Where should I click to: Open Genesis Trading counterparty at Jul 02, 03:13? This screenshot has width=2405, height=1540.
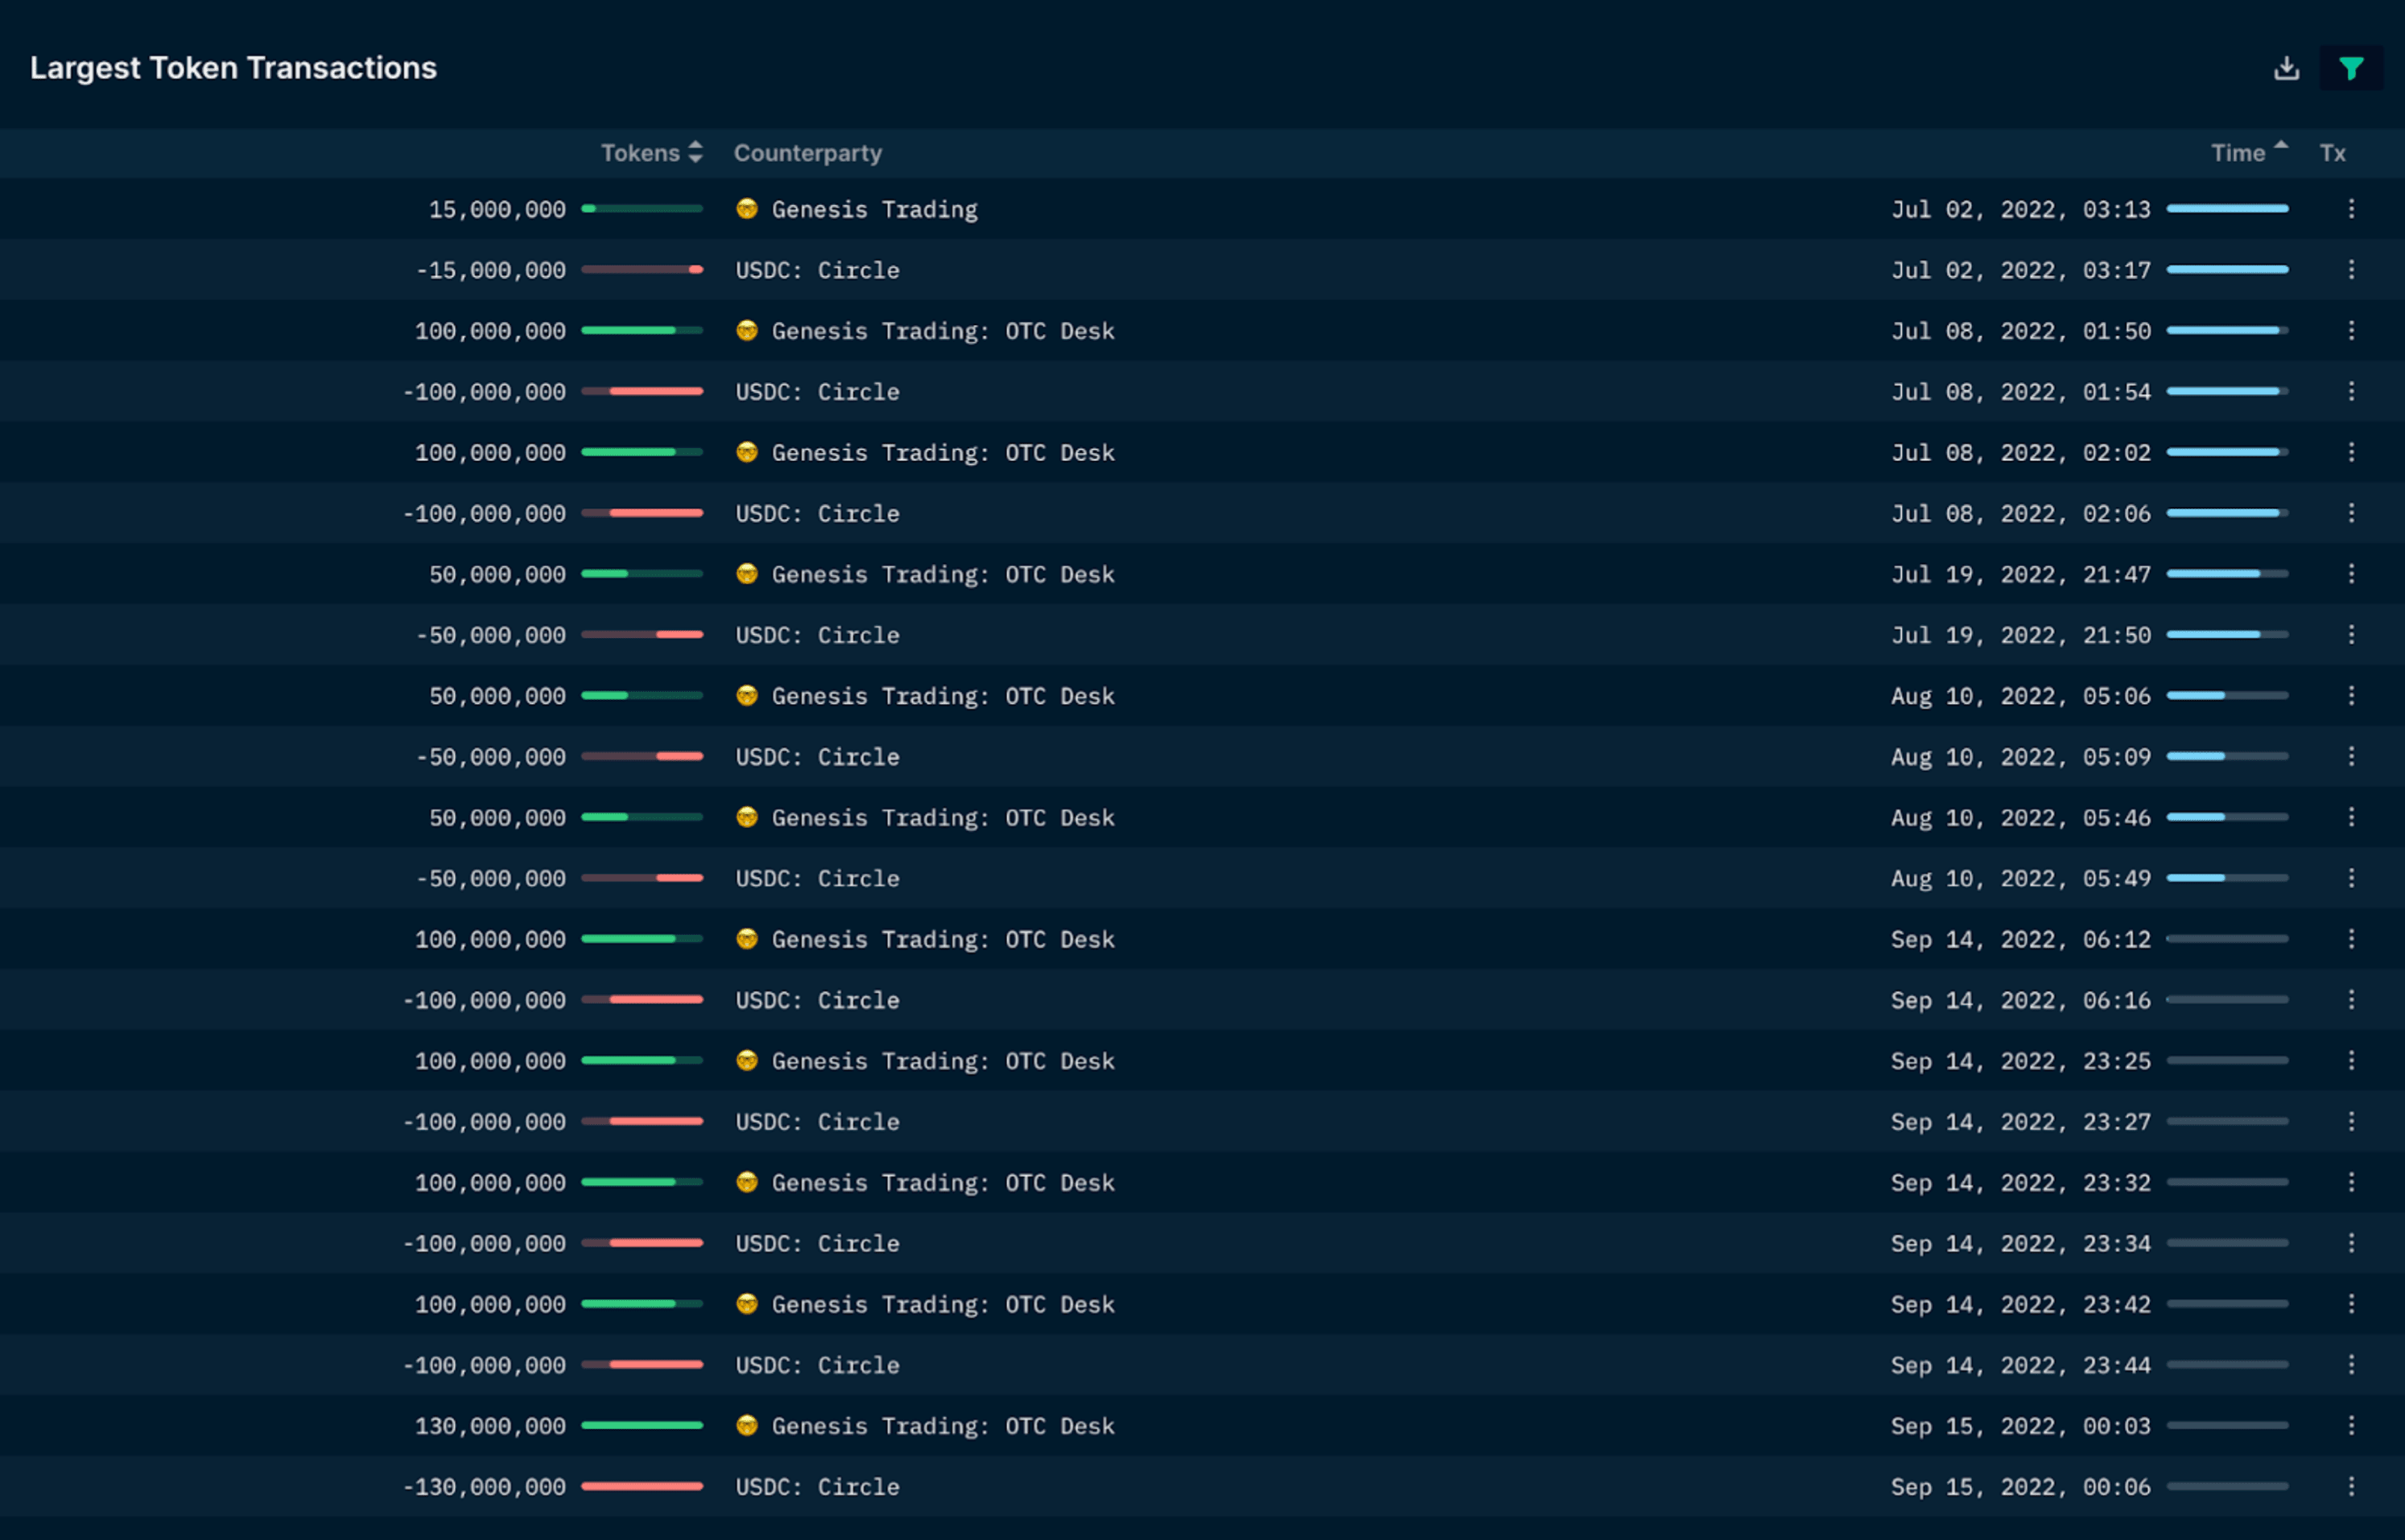(x=874, y=209)
